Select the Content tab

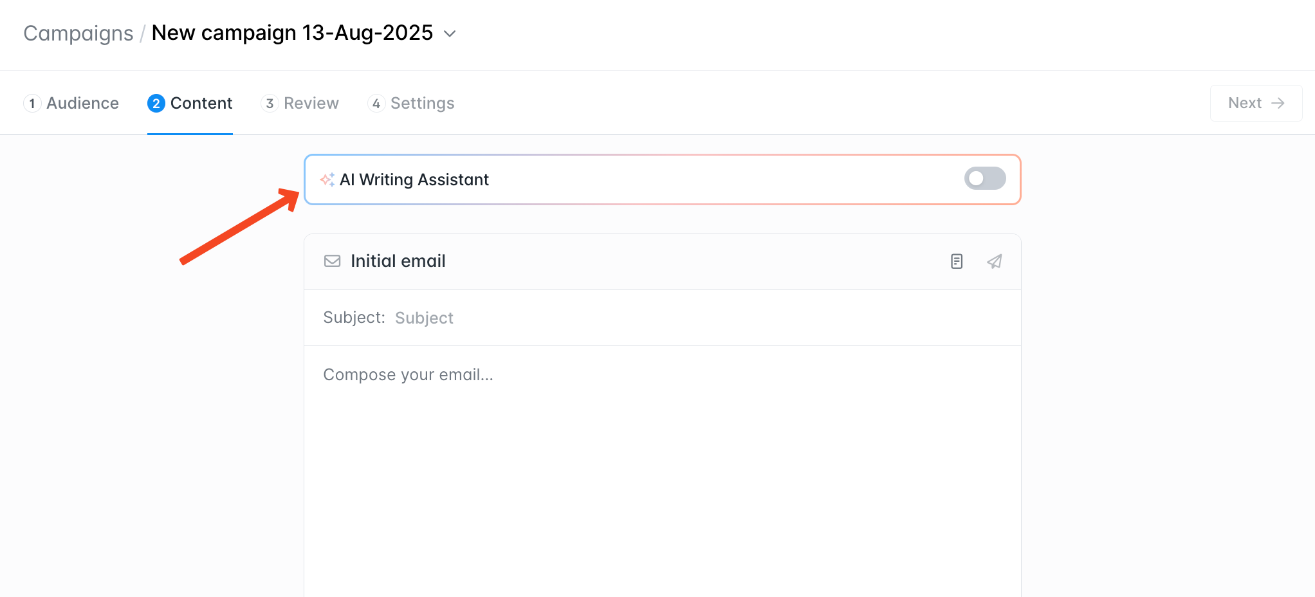[190, 103]
